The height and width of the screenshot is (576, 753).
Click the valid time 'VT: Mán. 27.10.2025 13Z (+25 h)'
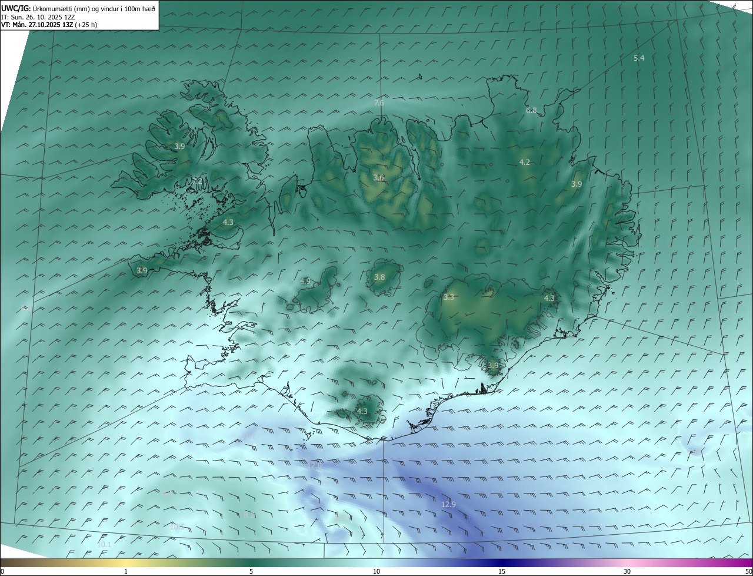49,25
